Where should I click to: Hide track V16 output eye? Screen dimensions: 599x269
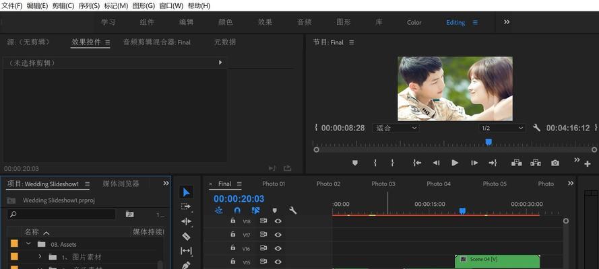click(278, 248)
